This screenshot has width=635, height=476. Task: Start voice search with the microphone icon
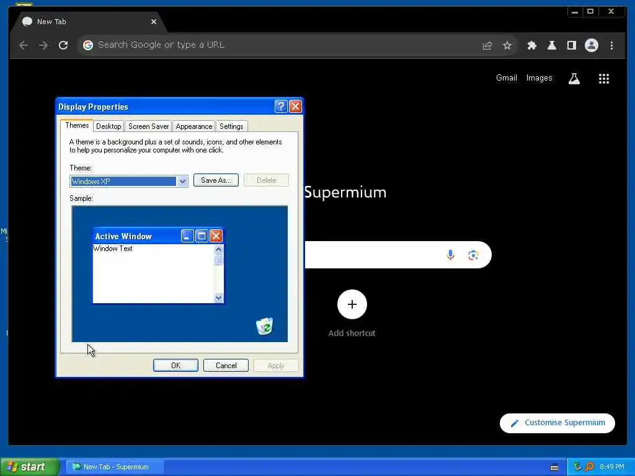pos(450,255)
